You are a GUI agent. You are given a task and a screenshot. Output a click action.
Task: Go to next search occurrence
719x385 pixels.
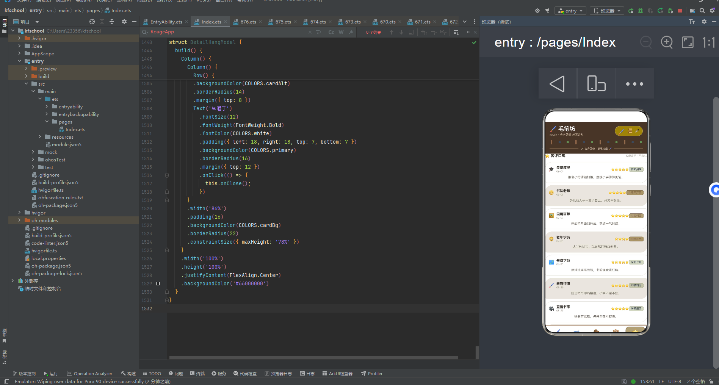tap(401, 32)
